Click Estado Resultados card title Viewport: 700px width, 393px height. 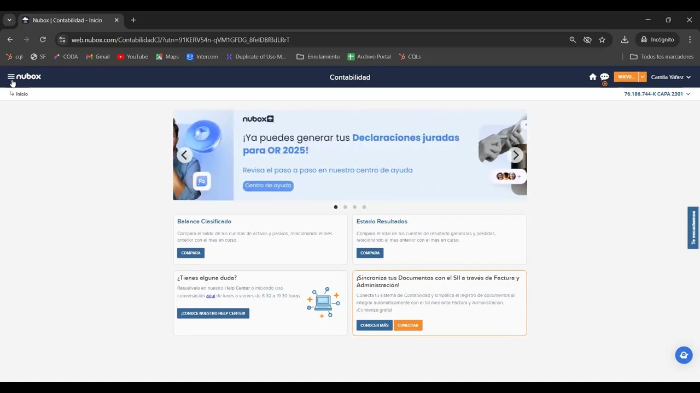(x=382, y=222)
